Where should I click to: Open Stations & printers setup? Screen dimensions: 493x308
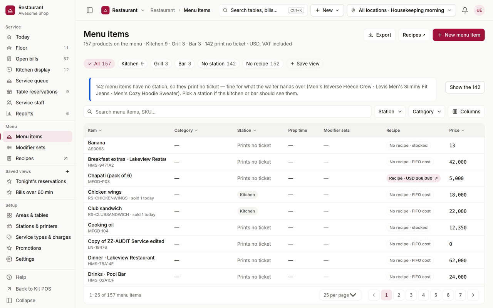[37, 226]
